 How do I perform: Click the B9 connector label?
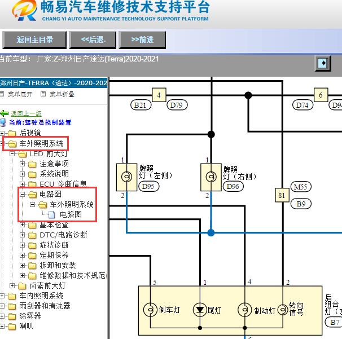point(301,204)
